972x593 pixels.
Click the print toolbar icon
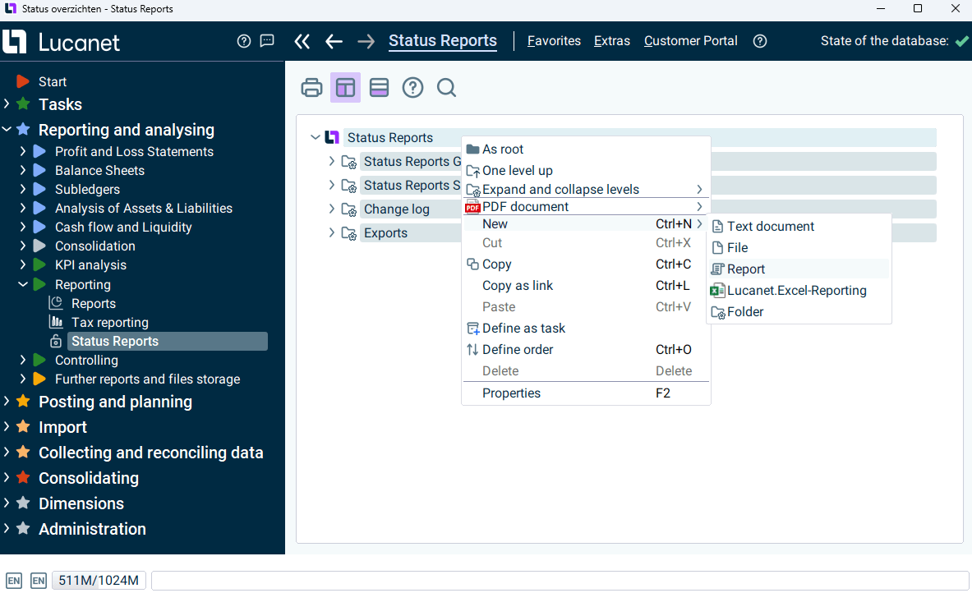(x=311, y=87)
